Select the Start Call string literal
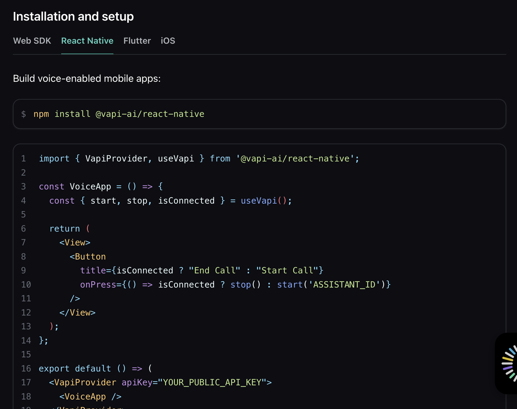Viewport: 517px width, 409px height. (x=288, y=270)
